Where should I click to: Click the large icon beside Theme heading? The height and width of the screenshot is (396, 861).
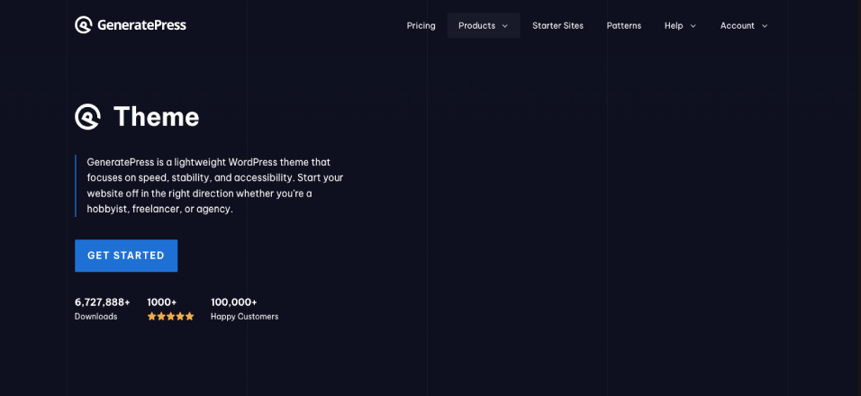pyautogui.click(x=88, y=117)
